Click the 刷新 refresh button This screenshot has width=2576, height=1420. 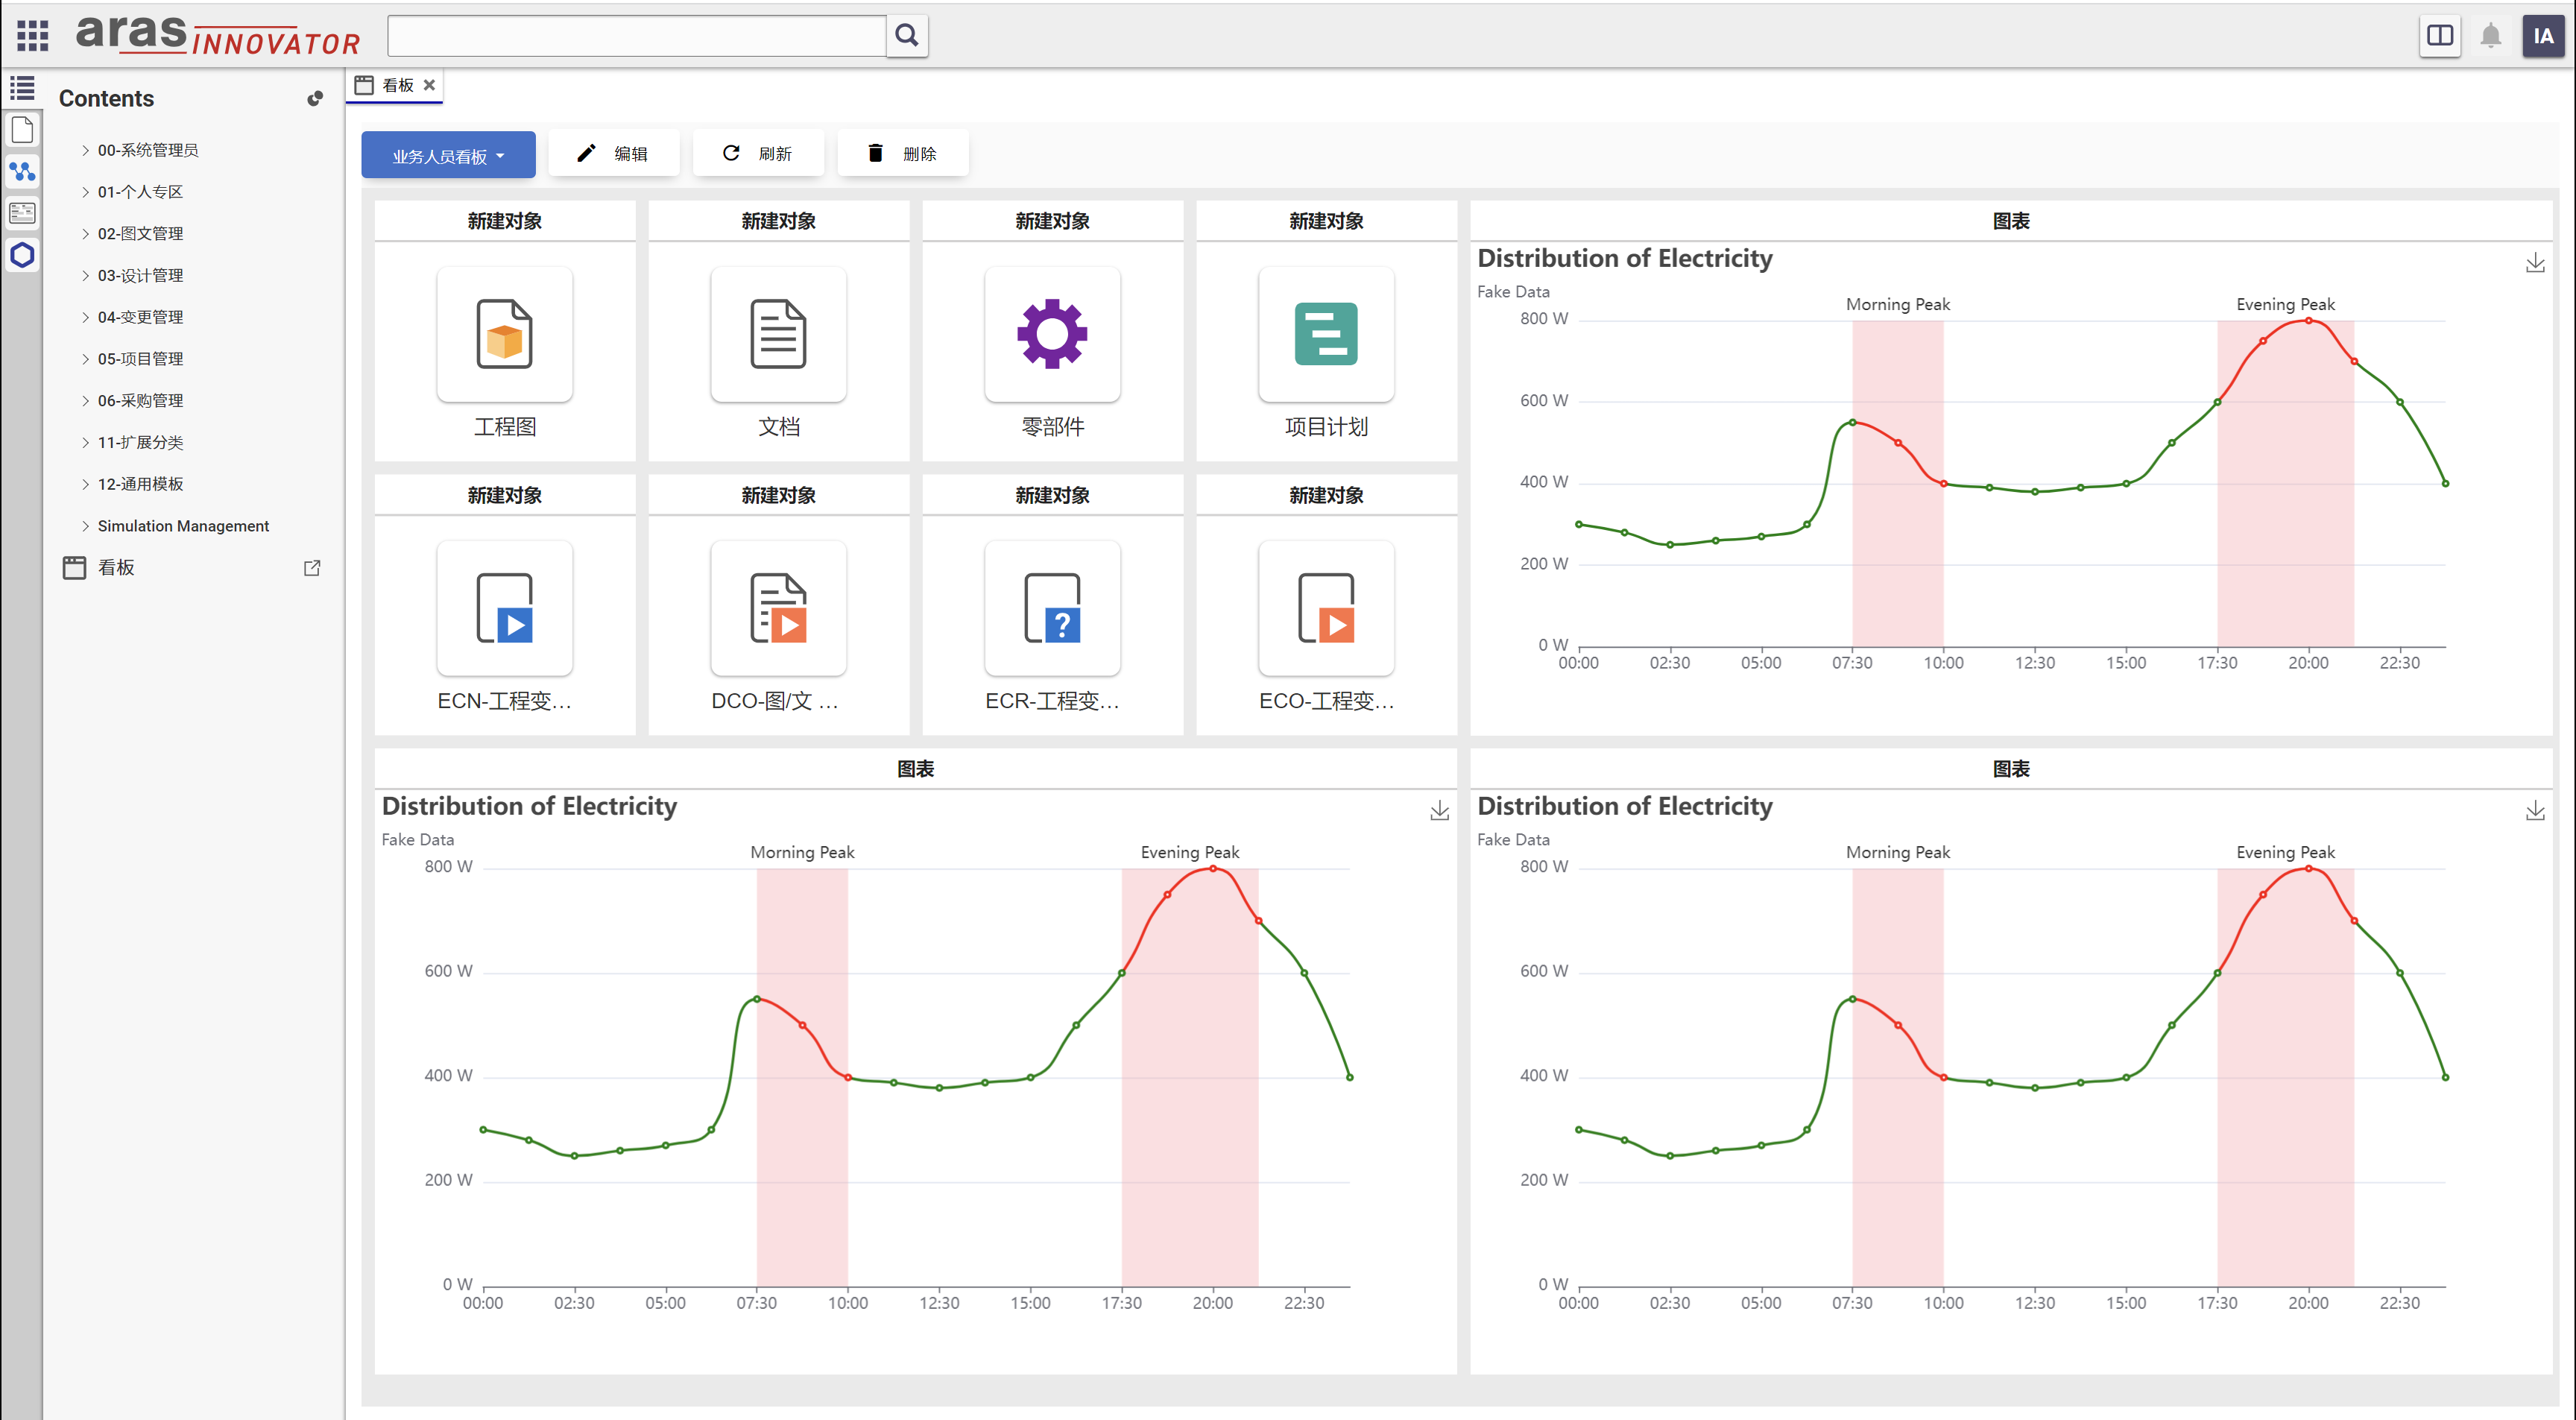(x=757, y=153)
